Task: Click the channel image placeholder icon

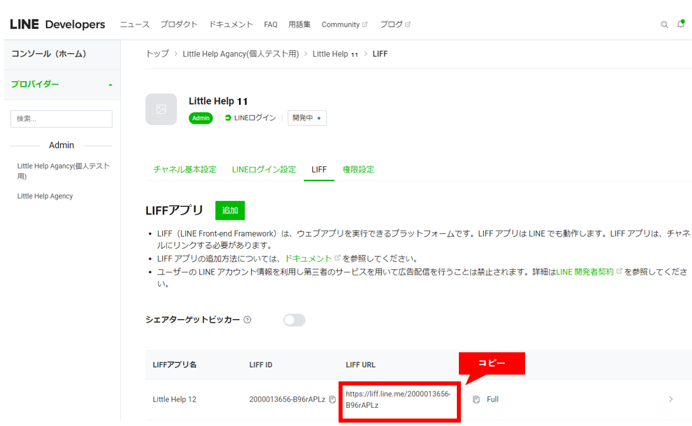Action: [161, 110]
